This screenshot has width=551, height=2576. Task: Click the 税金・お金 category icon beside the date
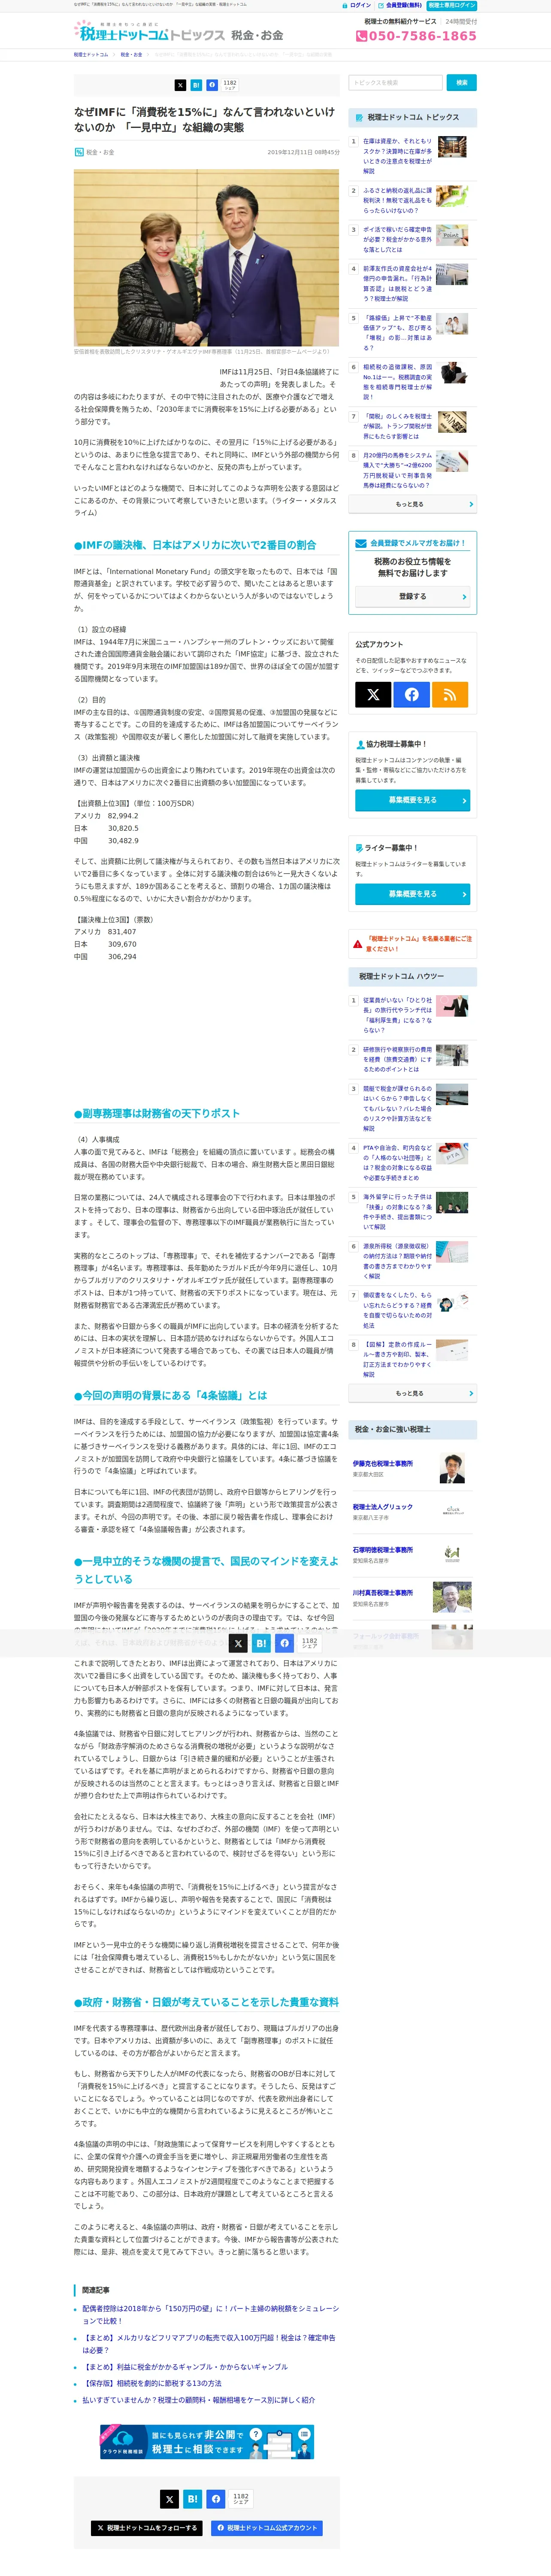pos(79,152)
